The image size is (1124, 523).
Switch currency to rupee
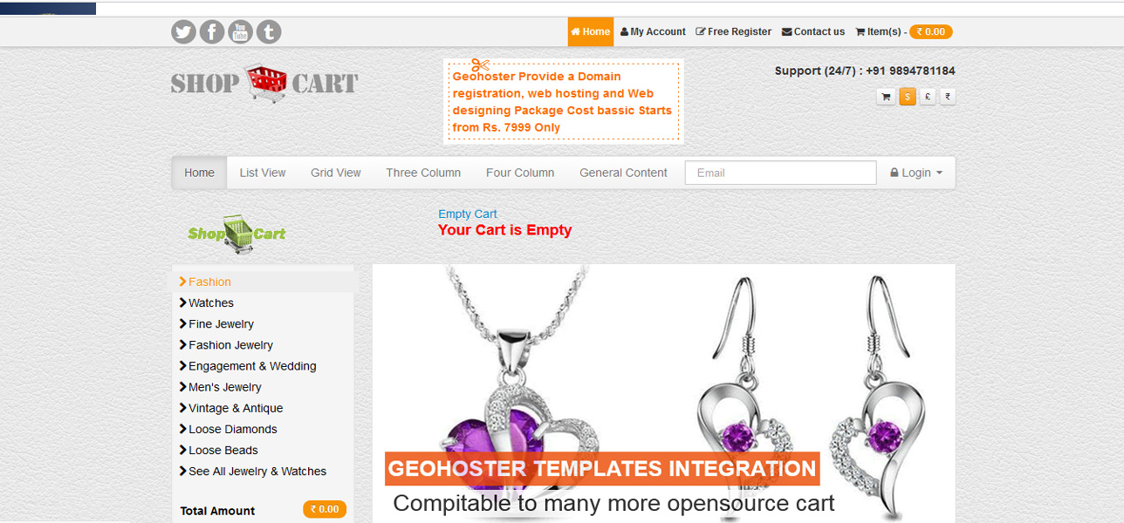pos(948,97)
